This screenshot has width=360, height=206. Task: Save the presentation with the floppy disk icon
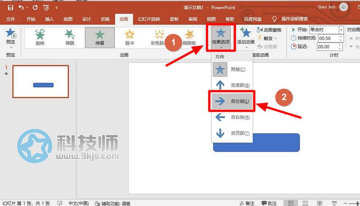[10, 8]
